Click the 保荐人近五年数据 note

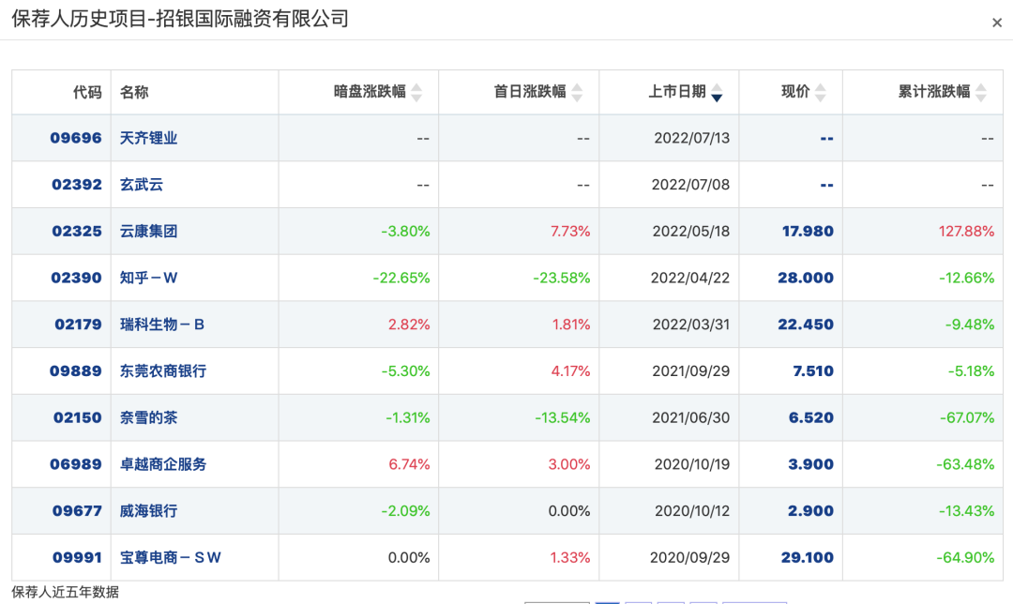66,592
